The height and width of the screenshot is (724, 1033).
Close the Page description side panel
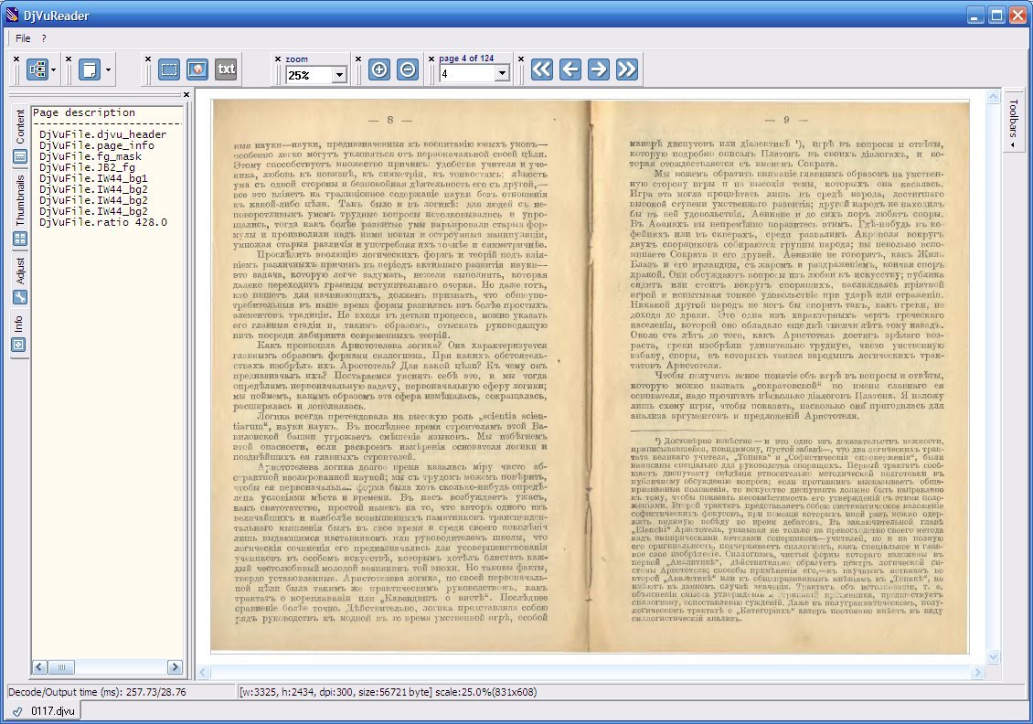[186, 94]
